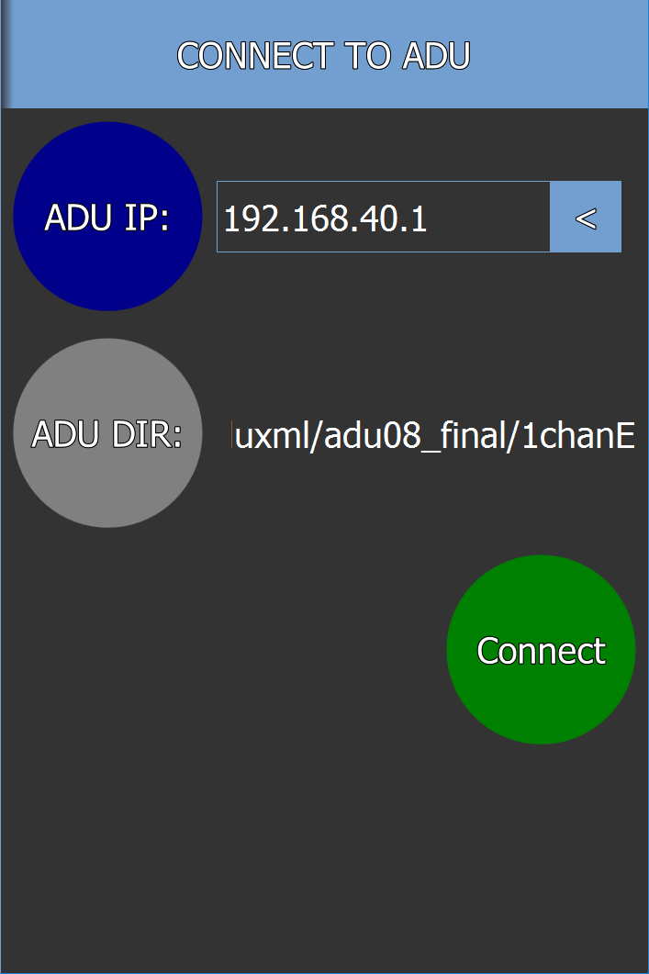649x974 pixels.
Task: Click the 'Connect' label in green circle
Action: point(541,650)
